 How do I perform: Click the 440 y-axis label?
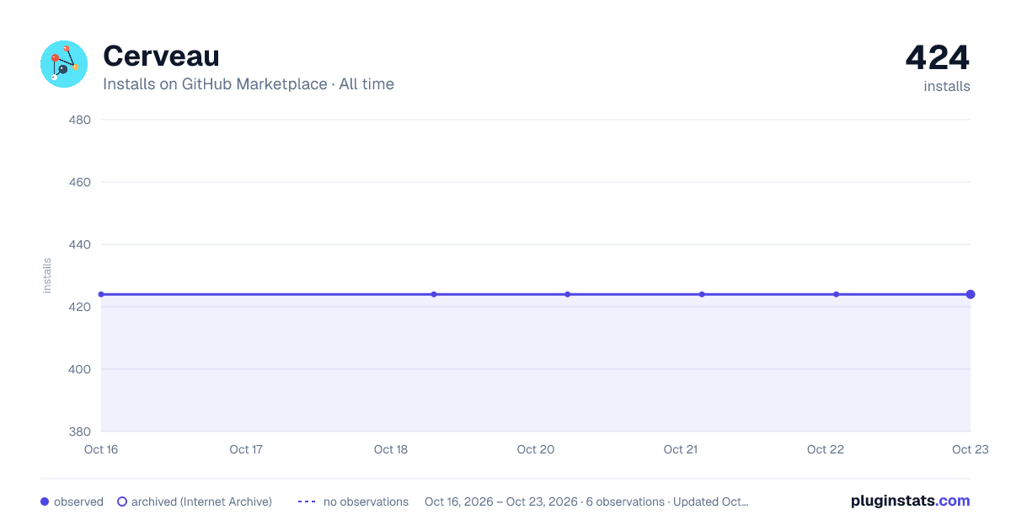79,244
